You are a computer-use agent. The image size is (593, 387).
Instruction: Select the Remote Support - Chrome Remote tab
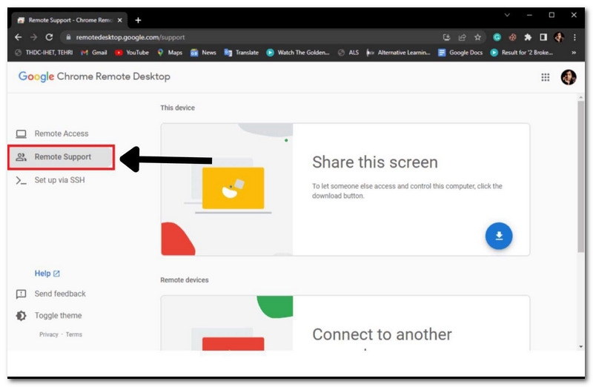70,20
